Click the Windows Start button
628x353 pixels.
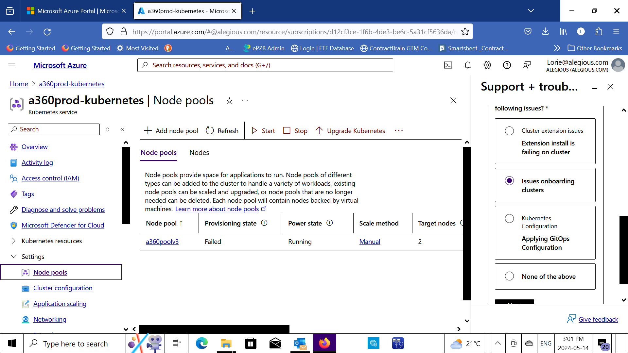[x=12, y=344]
